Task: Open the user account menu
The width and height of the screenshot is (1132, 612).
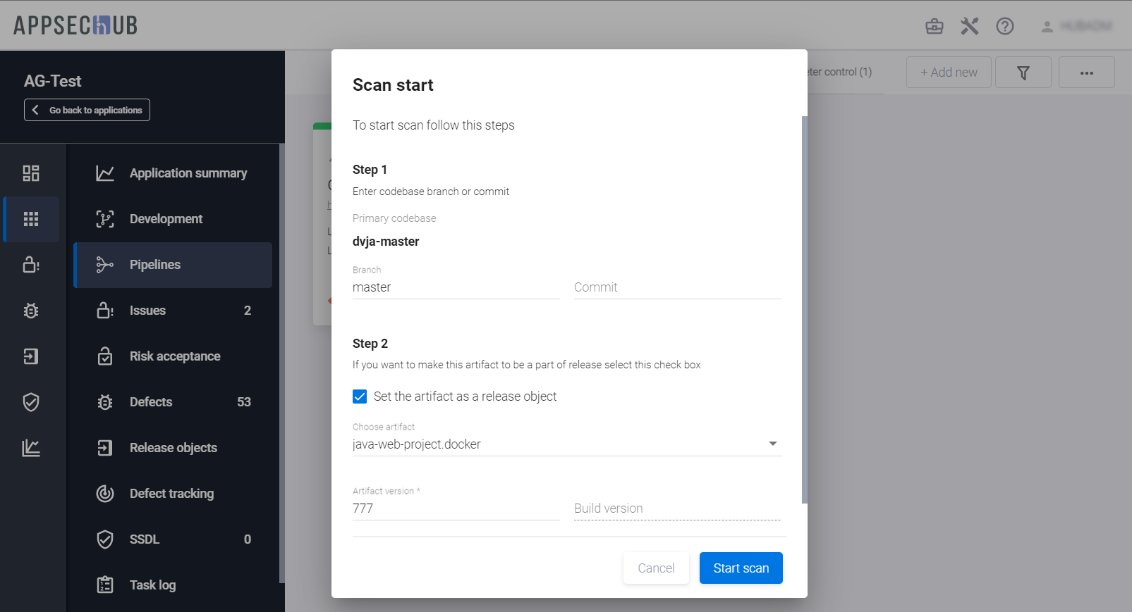Action: [x=1076, y=26]
